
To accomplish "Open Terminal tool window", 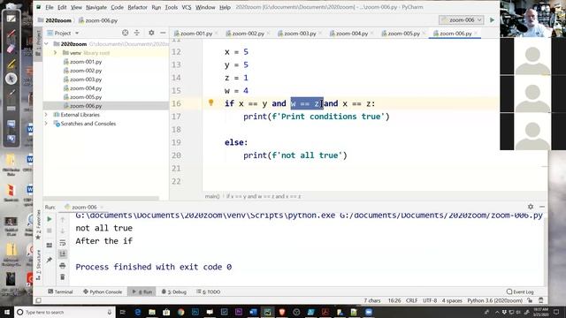I will [60, 291].
